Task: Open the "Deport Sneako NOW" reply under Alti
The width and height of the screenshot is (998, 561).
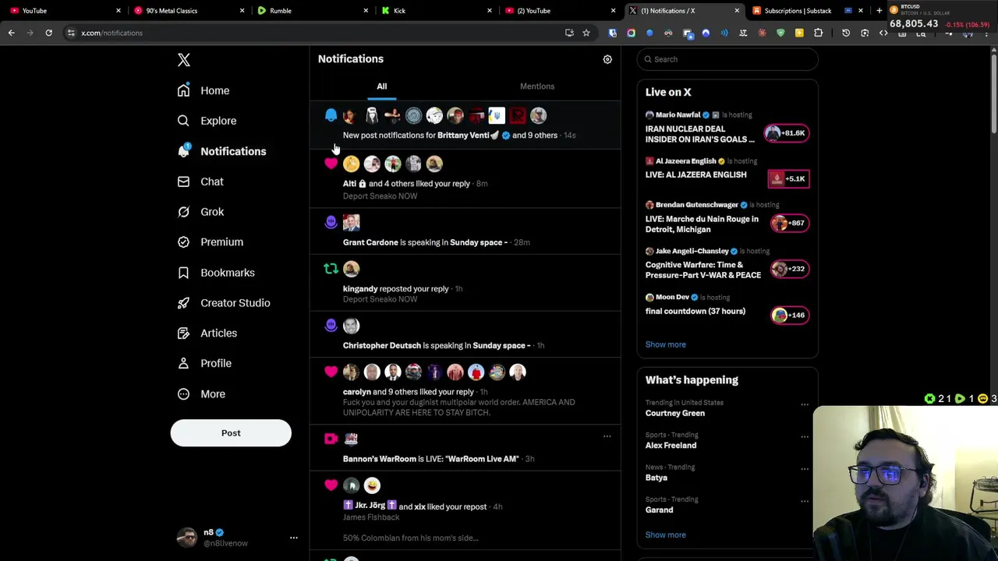Action: 380,196
